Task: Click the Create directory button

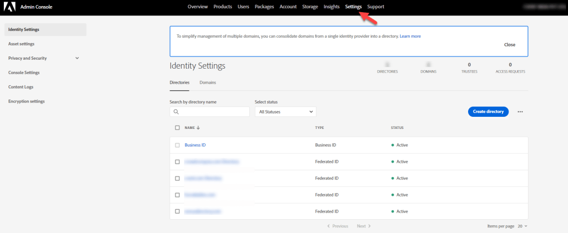Action: coord(488,112)
